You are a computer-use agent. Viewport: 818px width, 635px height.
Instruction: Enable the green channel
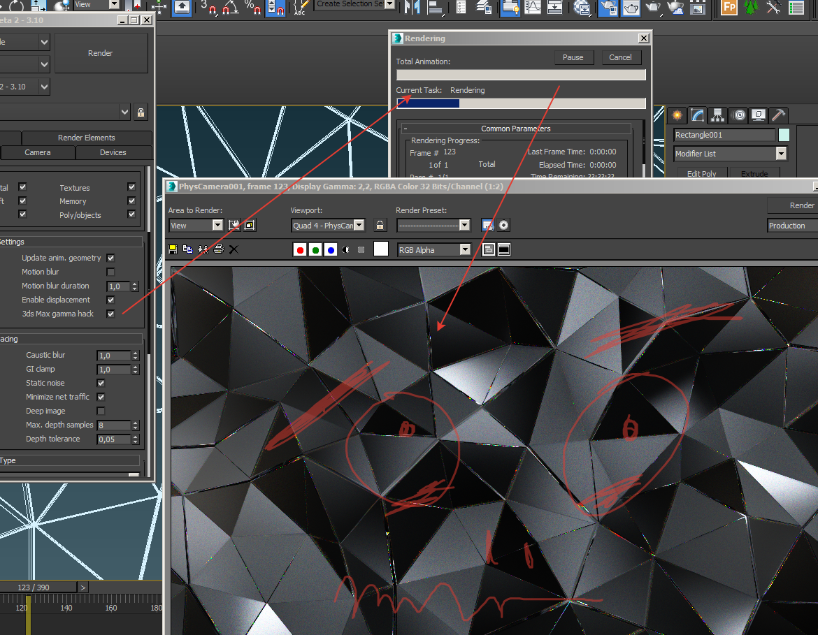click(315, 250)
